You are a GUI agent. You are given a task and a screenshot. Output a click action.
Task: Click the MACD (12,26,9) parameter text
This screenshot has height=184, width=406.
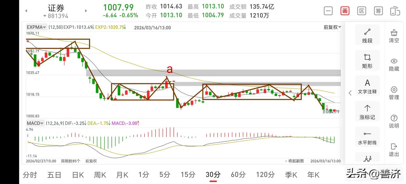tap(55, 123)
